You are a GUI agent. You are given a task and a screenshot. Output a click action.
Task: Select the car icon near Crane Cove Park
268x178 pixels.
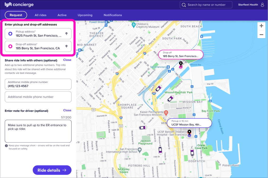[x=192, y=152]
